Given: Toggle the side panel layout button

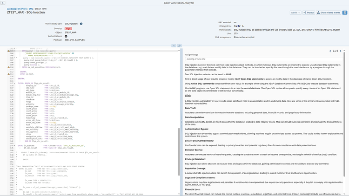Looking at the screenshot, I should click(x=345, y=13).
